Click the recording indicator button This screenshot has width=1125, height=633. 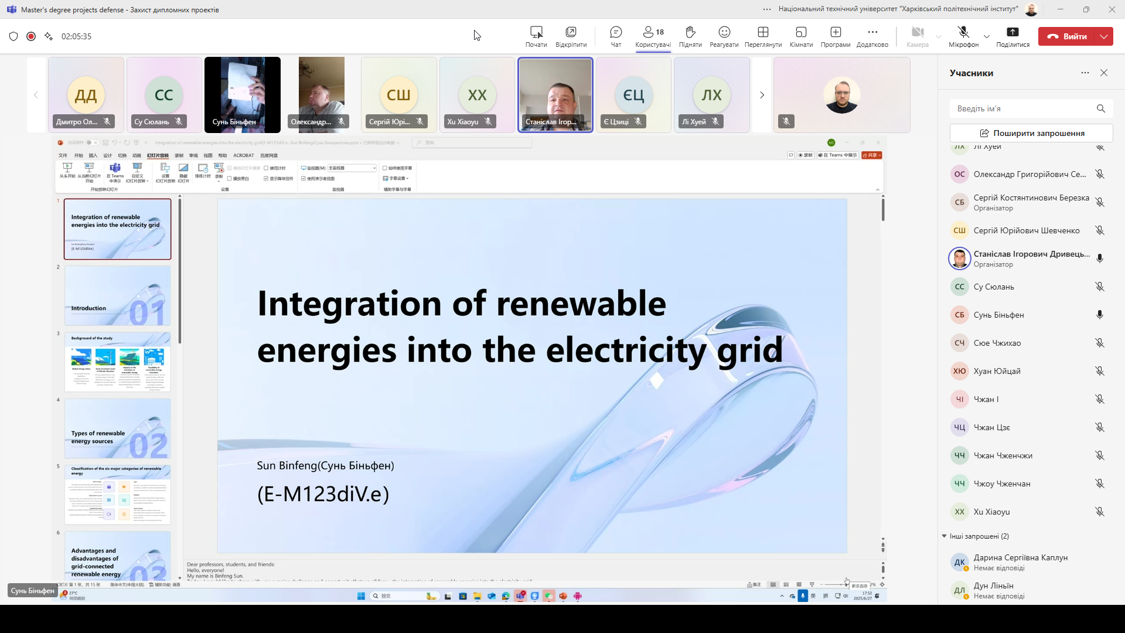[31, 36]
